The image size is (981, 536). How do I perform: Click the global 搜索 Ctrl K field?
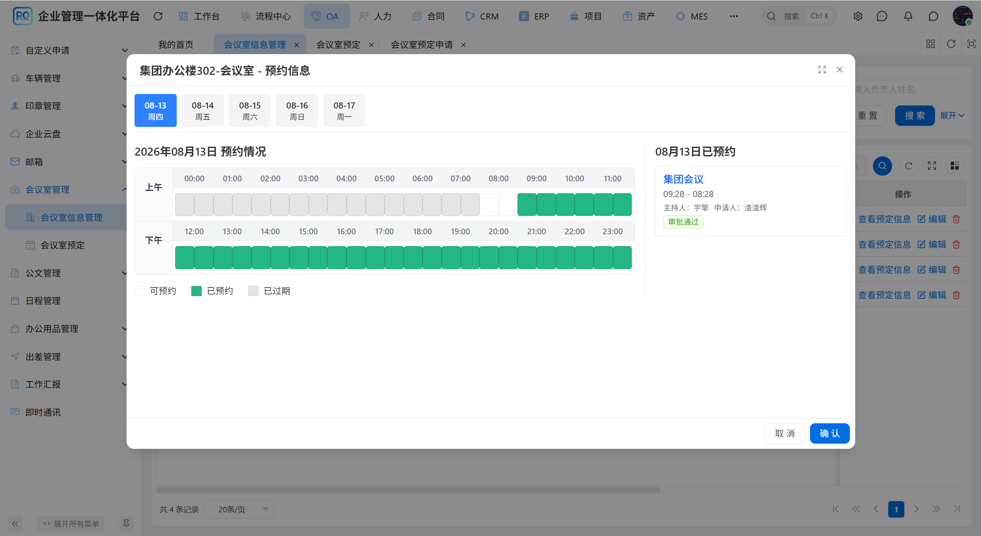point(799,16)
